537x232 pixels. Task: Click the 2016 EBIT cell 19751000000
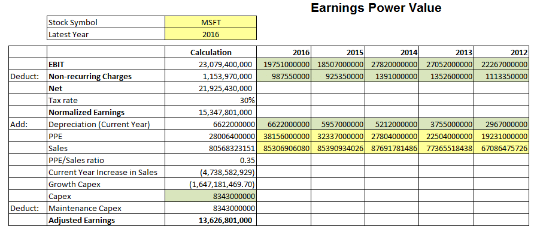pos(284,64)
